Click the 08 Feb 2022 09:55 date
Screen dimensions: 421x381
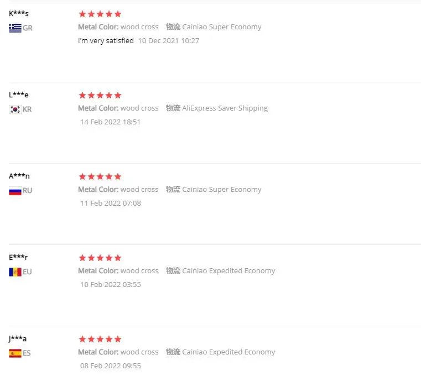tap(111, 366)
